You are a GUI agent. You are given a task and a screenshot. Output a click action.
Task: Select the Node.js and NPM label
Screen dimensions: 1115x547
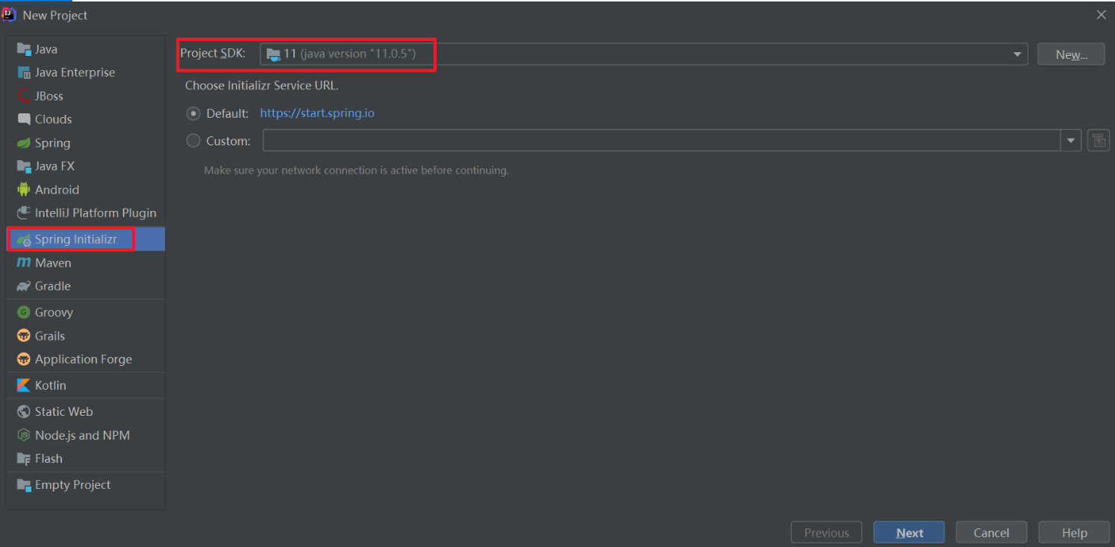click(x=82, y=435)
